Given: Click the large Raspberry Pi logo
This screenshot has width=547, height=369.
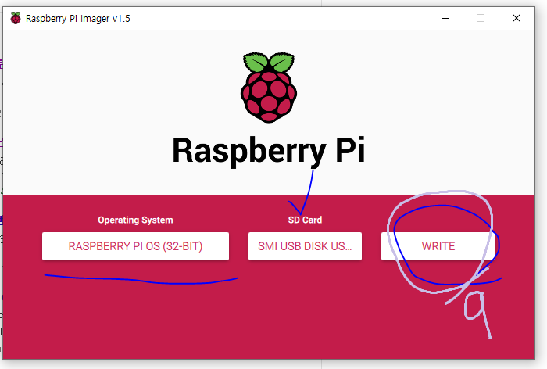Looking at the screenshot, I should (x=269, y=88).
